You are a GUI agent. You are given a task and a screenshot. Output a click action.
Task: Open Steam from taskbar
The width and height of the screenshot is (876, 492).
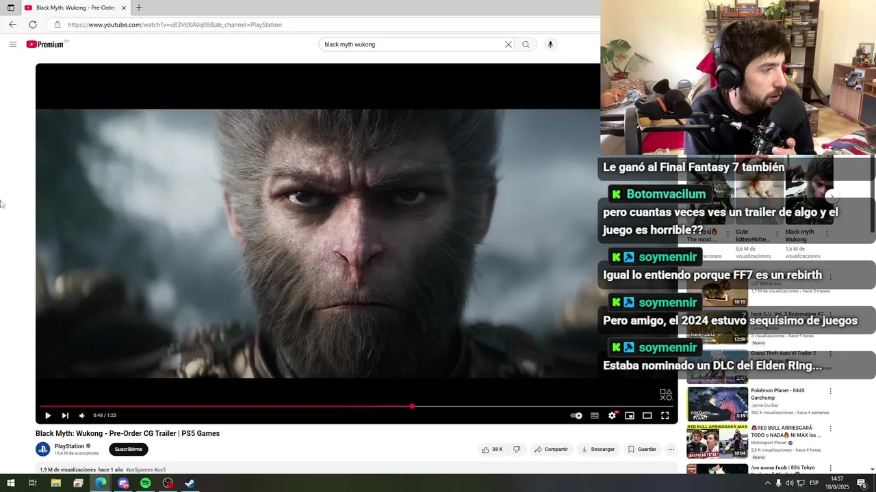click(190, 483)
